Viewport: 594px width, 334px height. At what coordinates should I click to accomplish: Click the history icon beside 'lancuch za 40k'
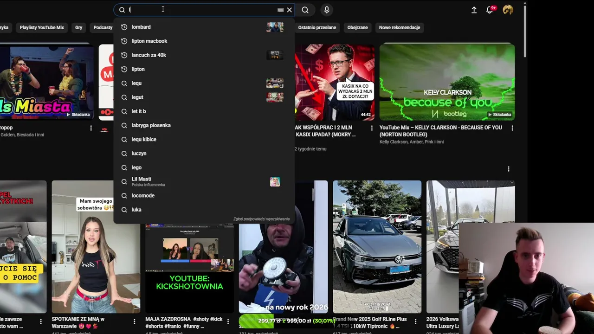point(124,55)
